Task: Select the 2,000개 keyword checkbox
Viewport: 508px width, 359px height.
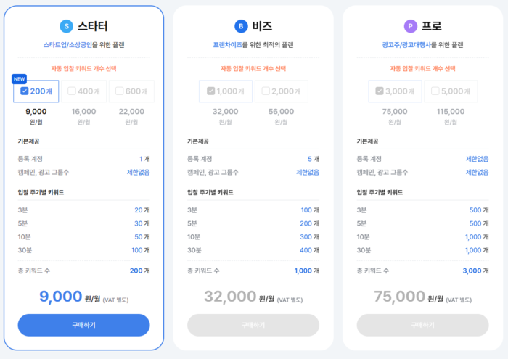Action: (266, 91)
